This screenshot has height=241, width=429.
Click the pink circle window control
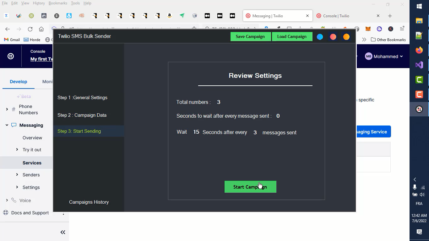(333, 37)
